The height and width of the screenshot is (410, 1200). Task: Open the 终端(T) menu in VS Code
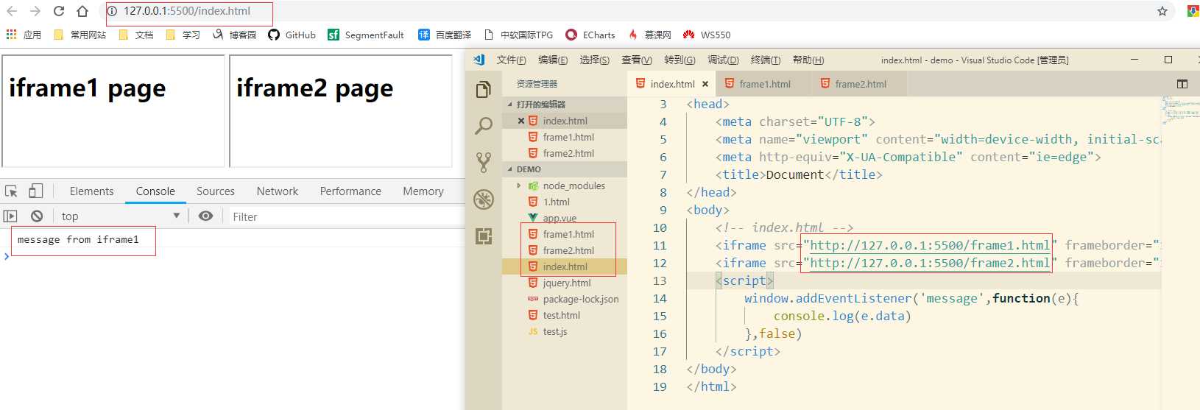coord(766,60)
